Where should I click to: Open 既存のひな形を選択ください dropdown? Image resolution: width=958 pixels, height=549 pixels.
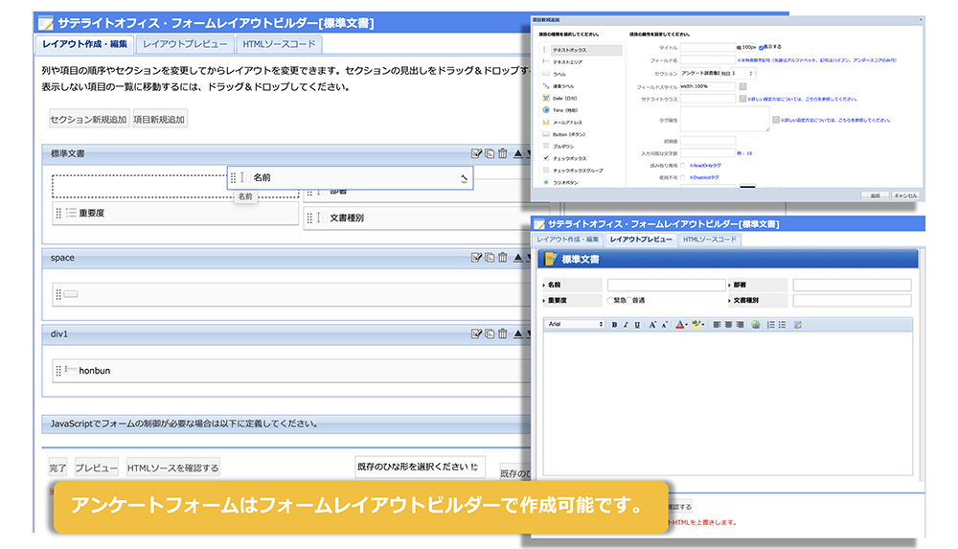point(420,467)
